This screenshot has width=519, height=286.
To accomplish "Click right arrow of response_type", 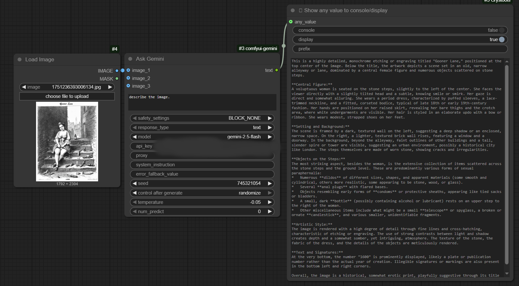I will click(270, 127).
